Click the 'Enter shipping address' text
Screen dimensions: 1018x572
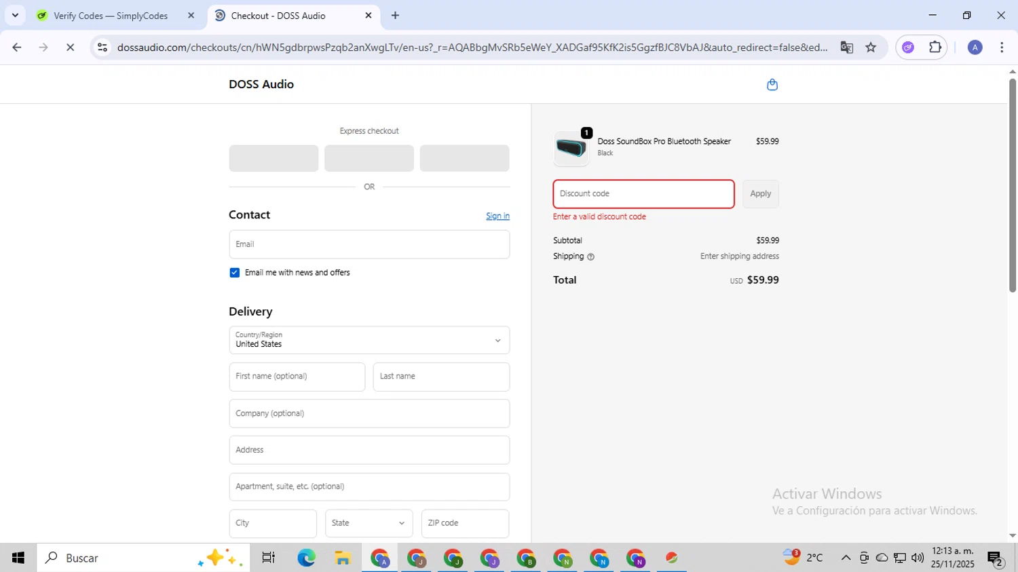[740, 256]
